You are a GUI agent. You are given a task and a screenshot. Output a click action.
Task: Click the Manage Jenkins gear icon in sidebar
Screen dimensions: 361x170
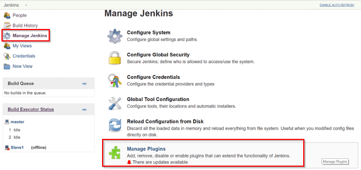(7, 36)
